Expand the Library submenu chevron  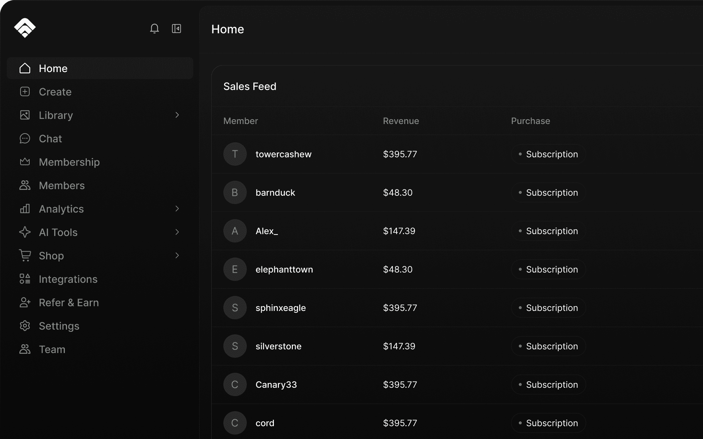[177, 115]
